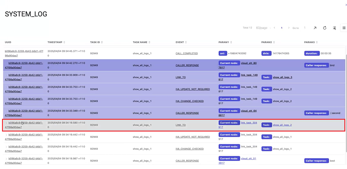
Task: Click the duration badge
Action: (x=312, y=53)
